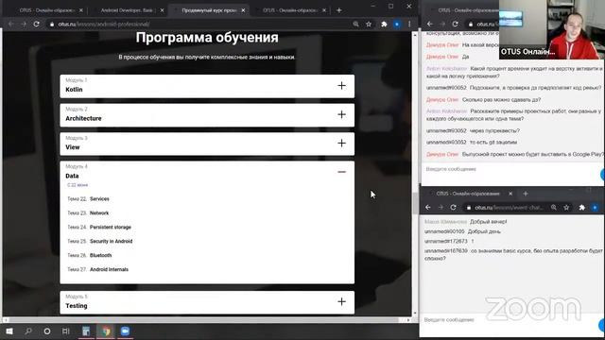Expand the Kotlin module with plus icon
The height and width of the screenshot is (340, 605).
point(341,86)
